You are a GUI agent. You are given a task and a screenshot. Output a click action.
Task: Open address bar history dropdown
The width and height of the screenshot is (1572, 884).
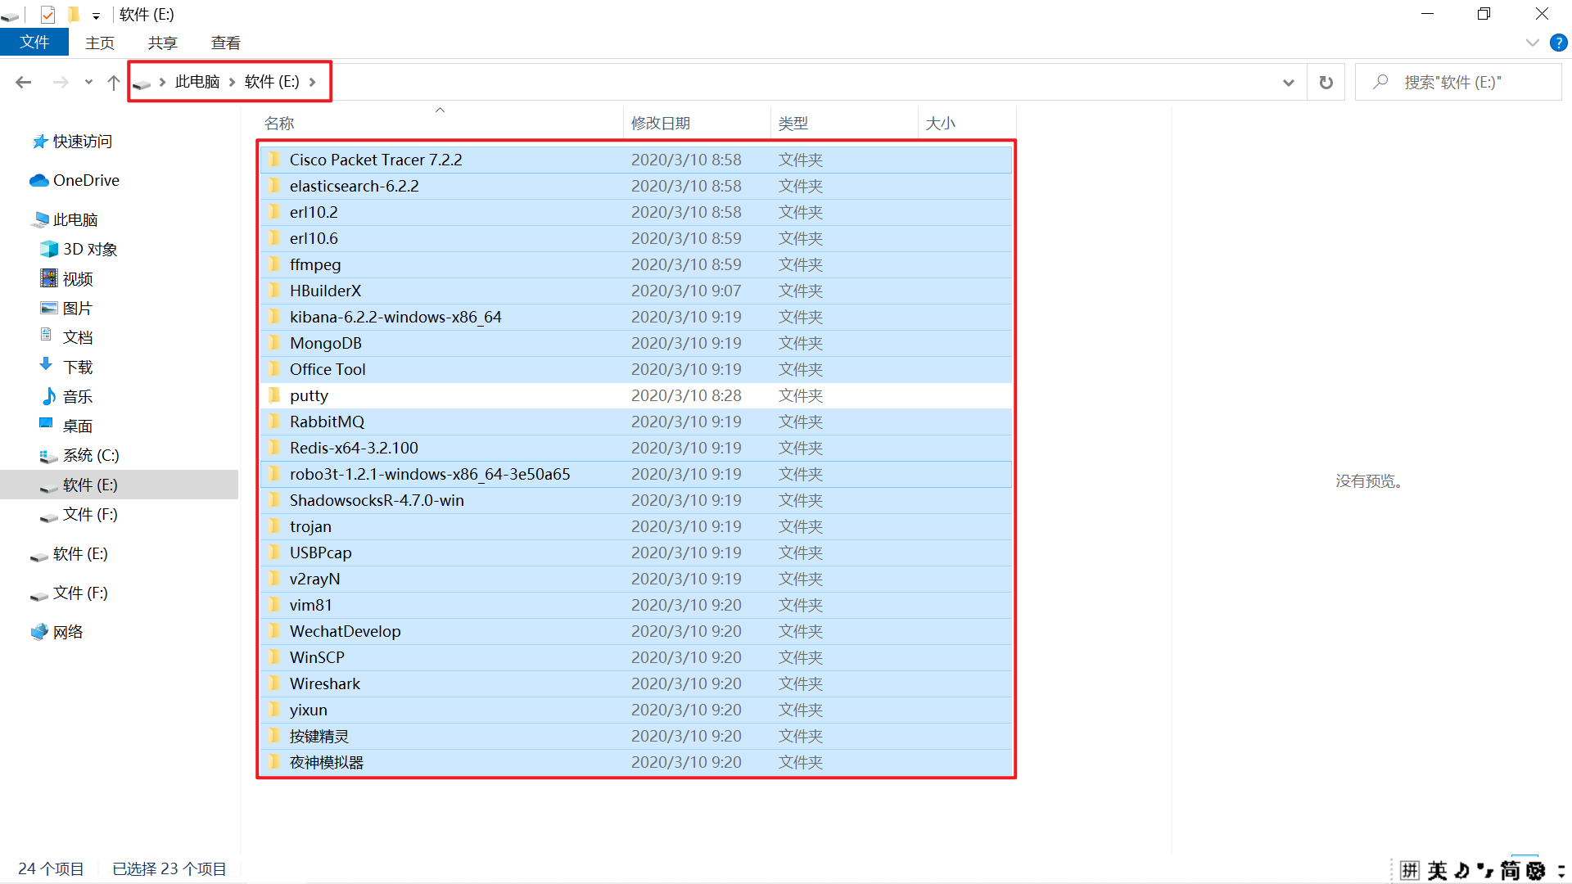pyautogui.click(x=1289, y=82)
